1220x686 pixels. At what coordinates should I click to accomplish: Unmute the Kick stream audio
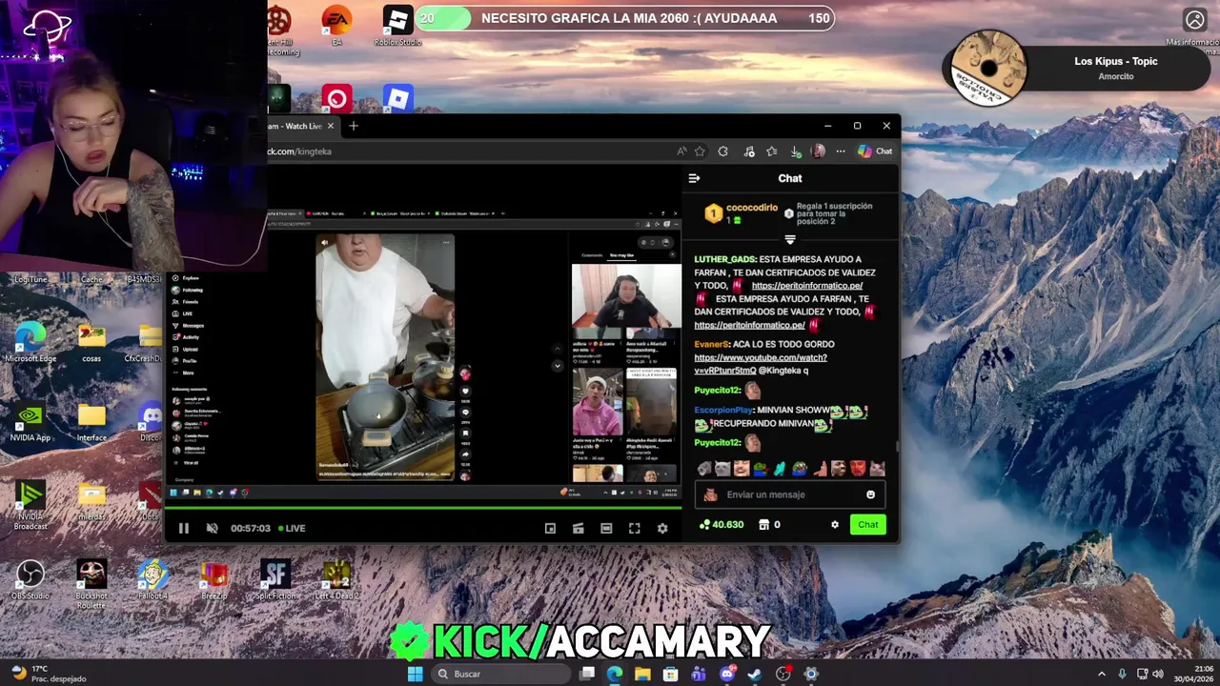coord(212,528)
